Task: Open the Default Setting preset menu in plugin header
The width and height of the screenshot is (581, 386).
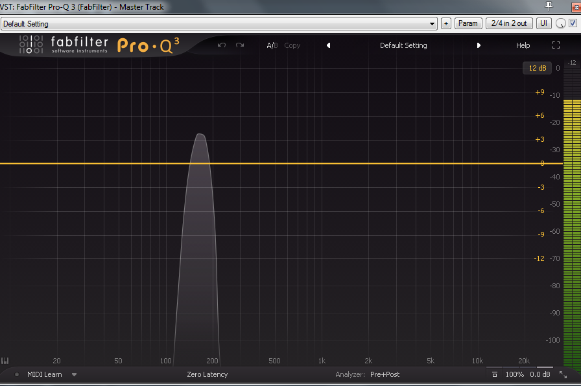Action: [403, 45]
